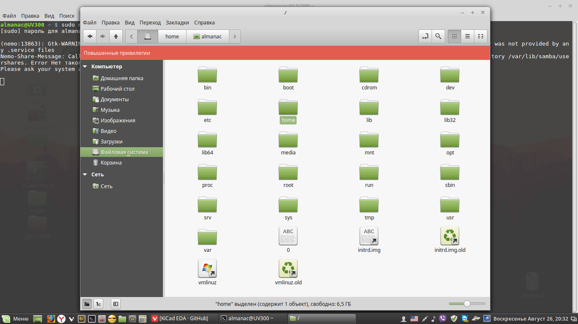Click the path bar right scroll chevron
Image resolution: width=578 pixels, height=324 pixels.
[x=235, y=36]
